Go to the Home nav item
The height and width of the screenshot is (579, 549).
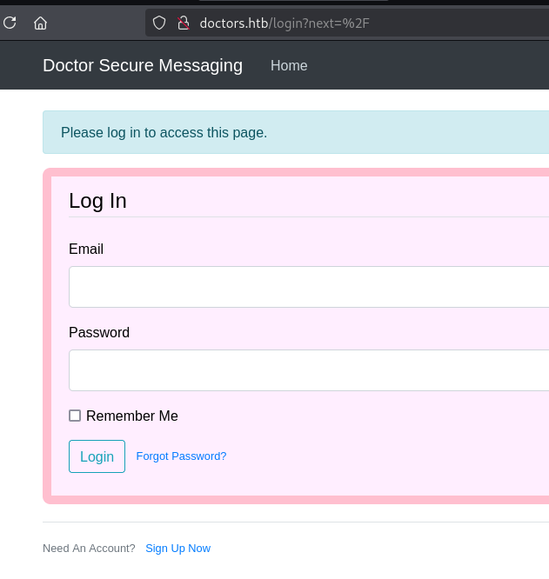click(289, 66)
